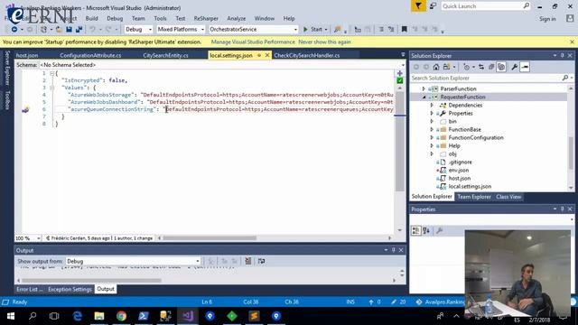Open the OrchestratorService startup project dropdown
Viewport: 578px width, 325px height.
(x=253, y=29)
